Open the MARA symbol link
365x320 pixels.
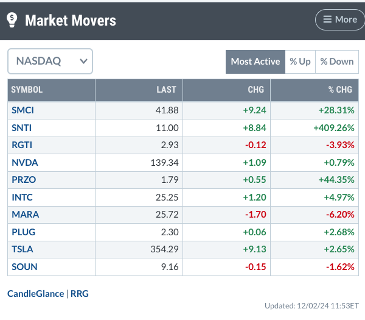point(26,215)
